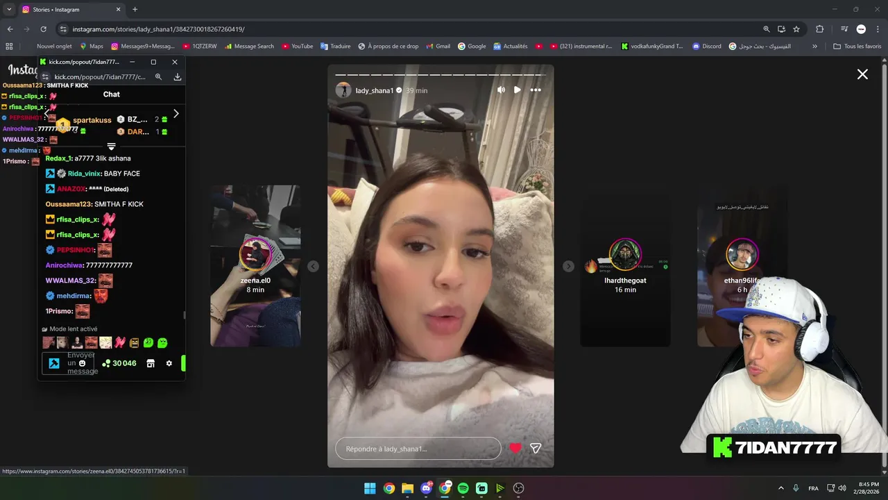Open OBS Studio from the taskbar
Viewport: 888px width, 500px height.
[518, 488]
